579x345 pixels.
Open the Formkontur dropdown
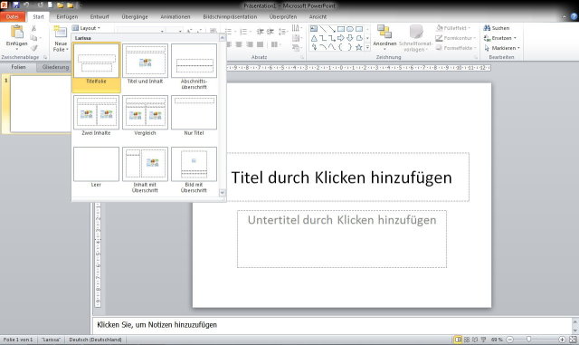point(456,38)
